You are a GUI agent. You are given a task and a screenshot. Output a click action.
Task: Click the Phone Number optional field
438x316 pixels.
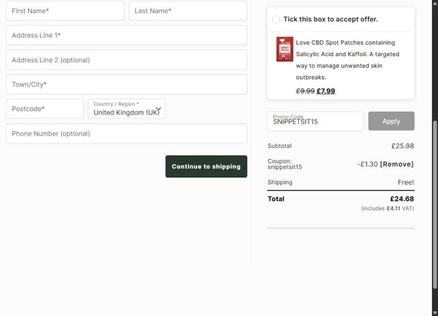pos(127,133)
